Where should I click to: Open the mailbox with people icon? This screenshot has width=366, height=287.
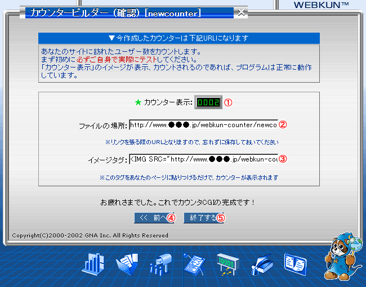click(x=160, y=264)
